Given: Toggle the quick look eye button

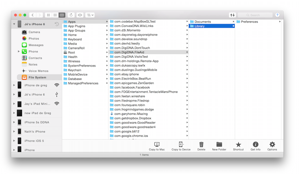Looking at the screenshot, I should coord(80,15).
